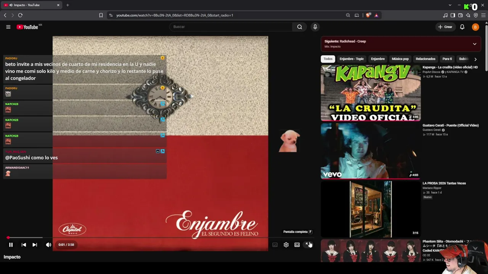Select the Para ti chip
Image resolution: width=488 pixels, height=274 pixels.
click(447, 59)
